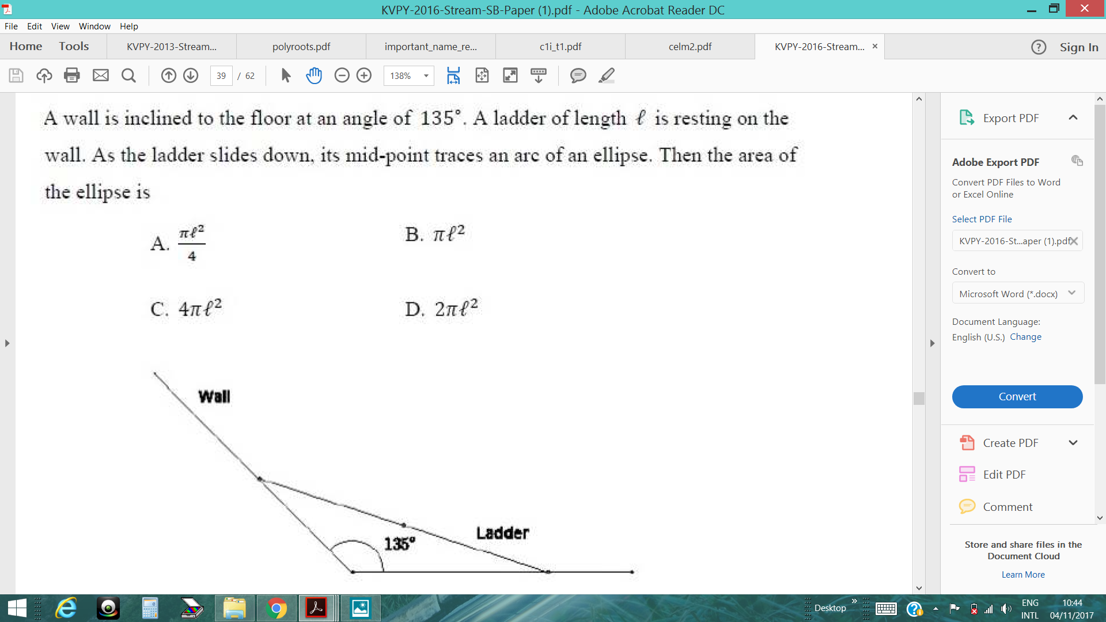Click Change document language link
1106x622 pixels.
click(x=1025, y=337)
